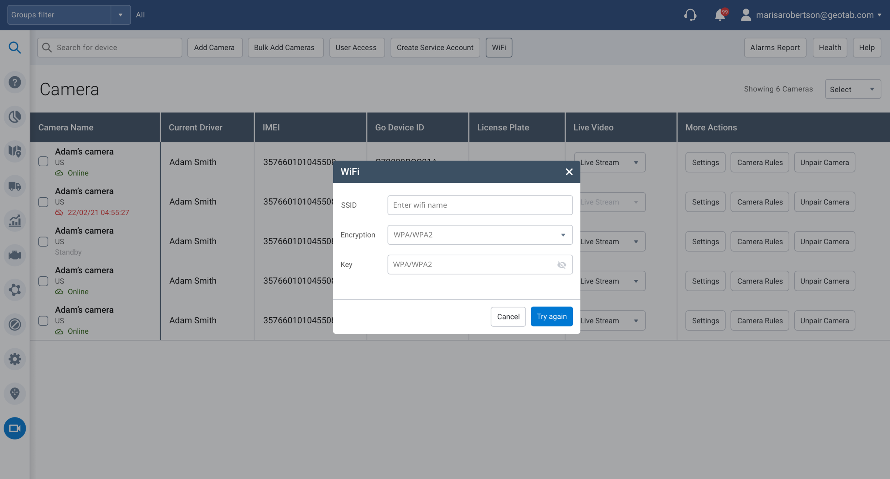Screen dimensions: 890x479
Task: Click the WiFi toolbar button
Action: pyautogui.click(x=498, y=48)
